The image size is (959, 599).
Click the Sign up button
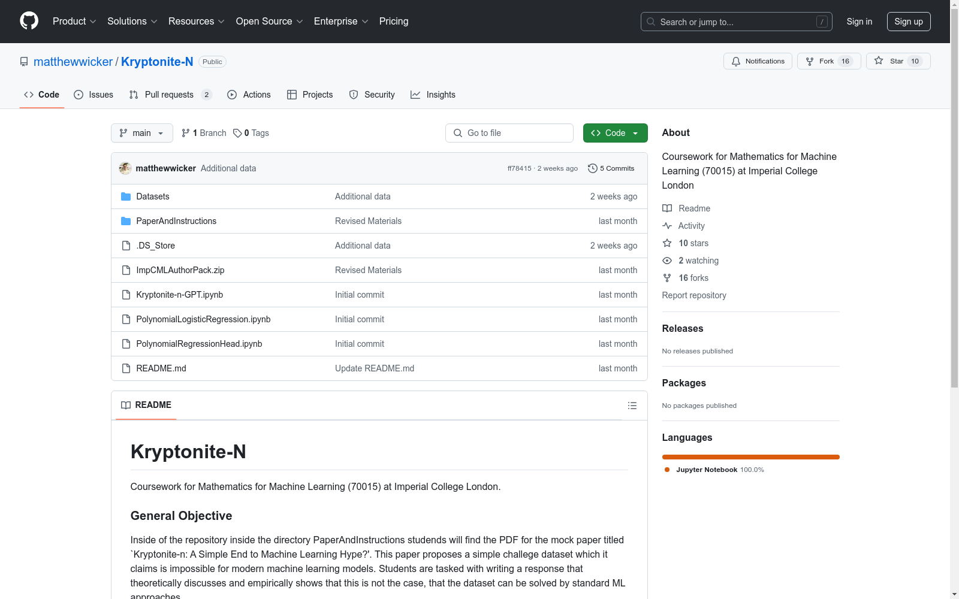click(x=909, y=22)
